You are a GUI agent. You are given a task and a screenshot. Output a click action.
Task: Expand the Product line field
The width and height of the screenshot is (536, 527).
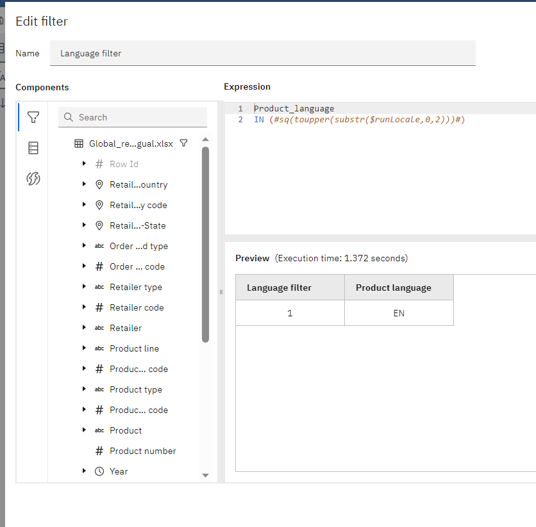[x=84, y=348]
